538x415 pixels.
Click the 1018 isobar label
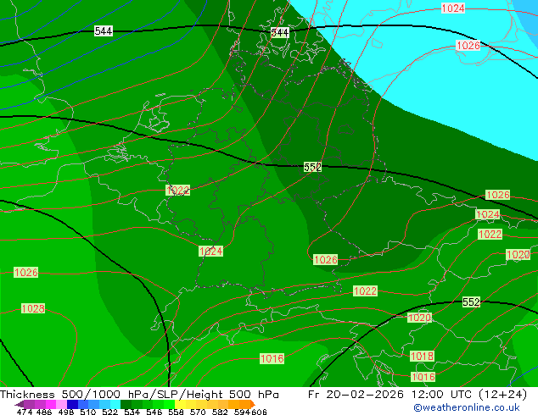(x=422, y=356)
